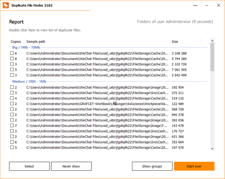Image resolution: width=225 pixels, height=179 pixels.
Task: Click the vertical scrollbar thumb
Action: 212,56
